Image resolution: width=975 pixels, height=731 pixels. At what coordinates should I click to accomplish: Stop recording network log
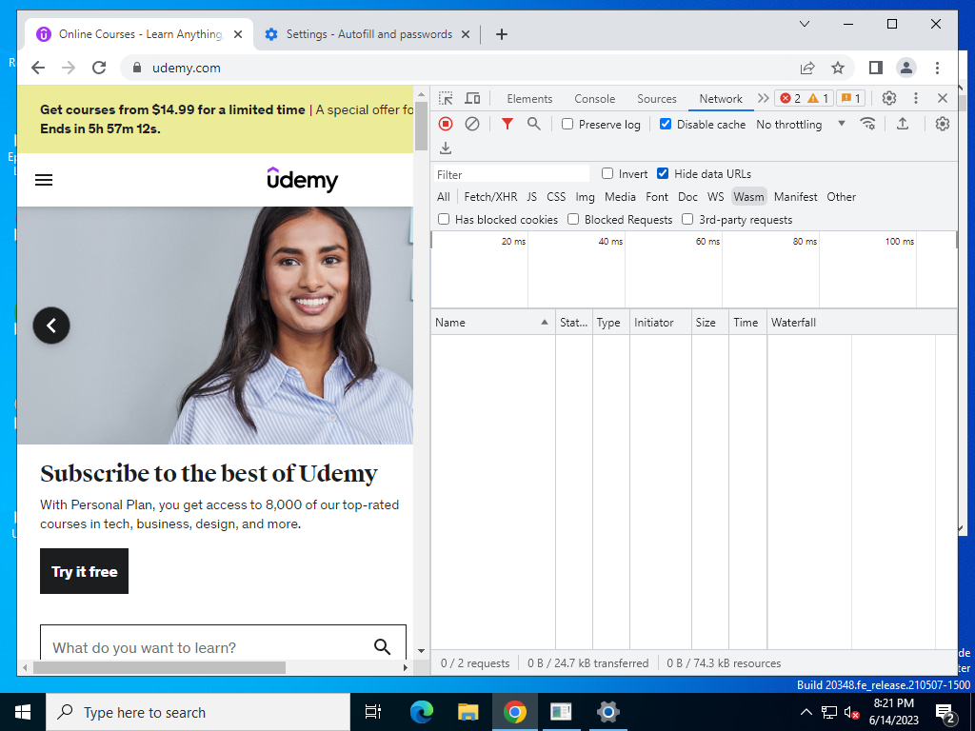coord(446,124)
